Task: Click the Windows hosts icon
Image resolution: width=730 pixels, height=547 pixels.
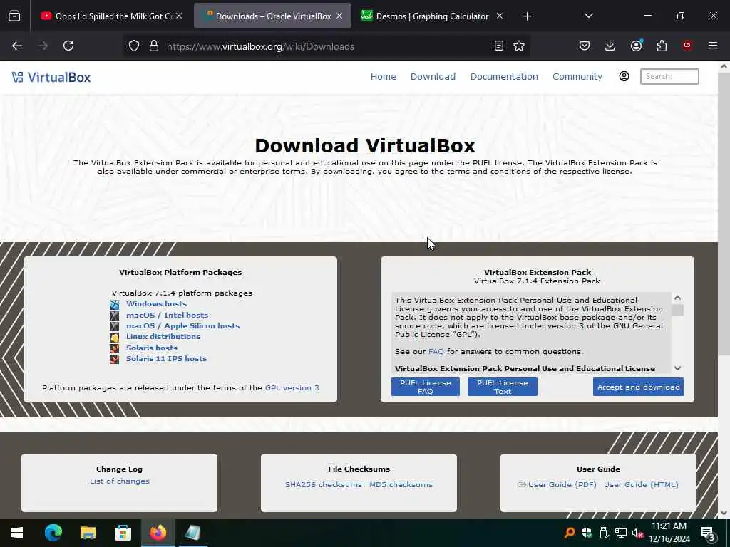Action: click(x=115, y=305)
